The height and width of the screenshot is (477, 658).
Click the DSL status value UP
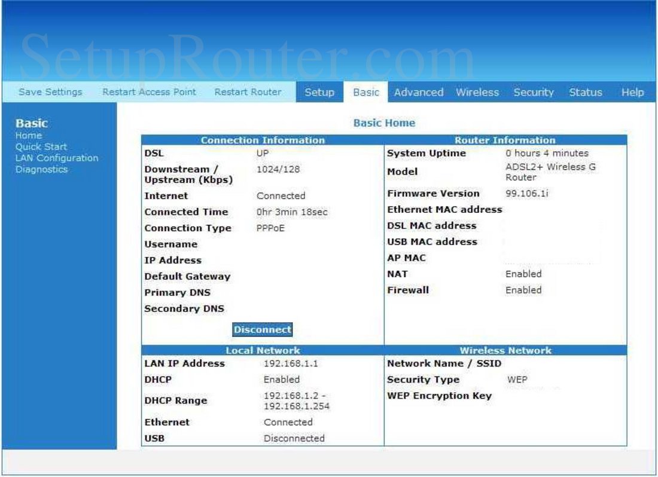tap(262, 153)
